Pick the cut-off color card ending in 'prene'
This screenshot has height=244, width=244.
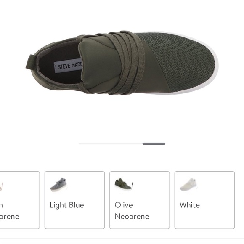point(20,200)
